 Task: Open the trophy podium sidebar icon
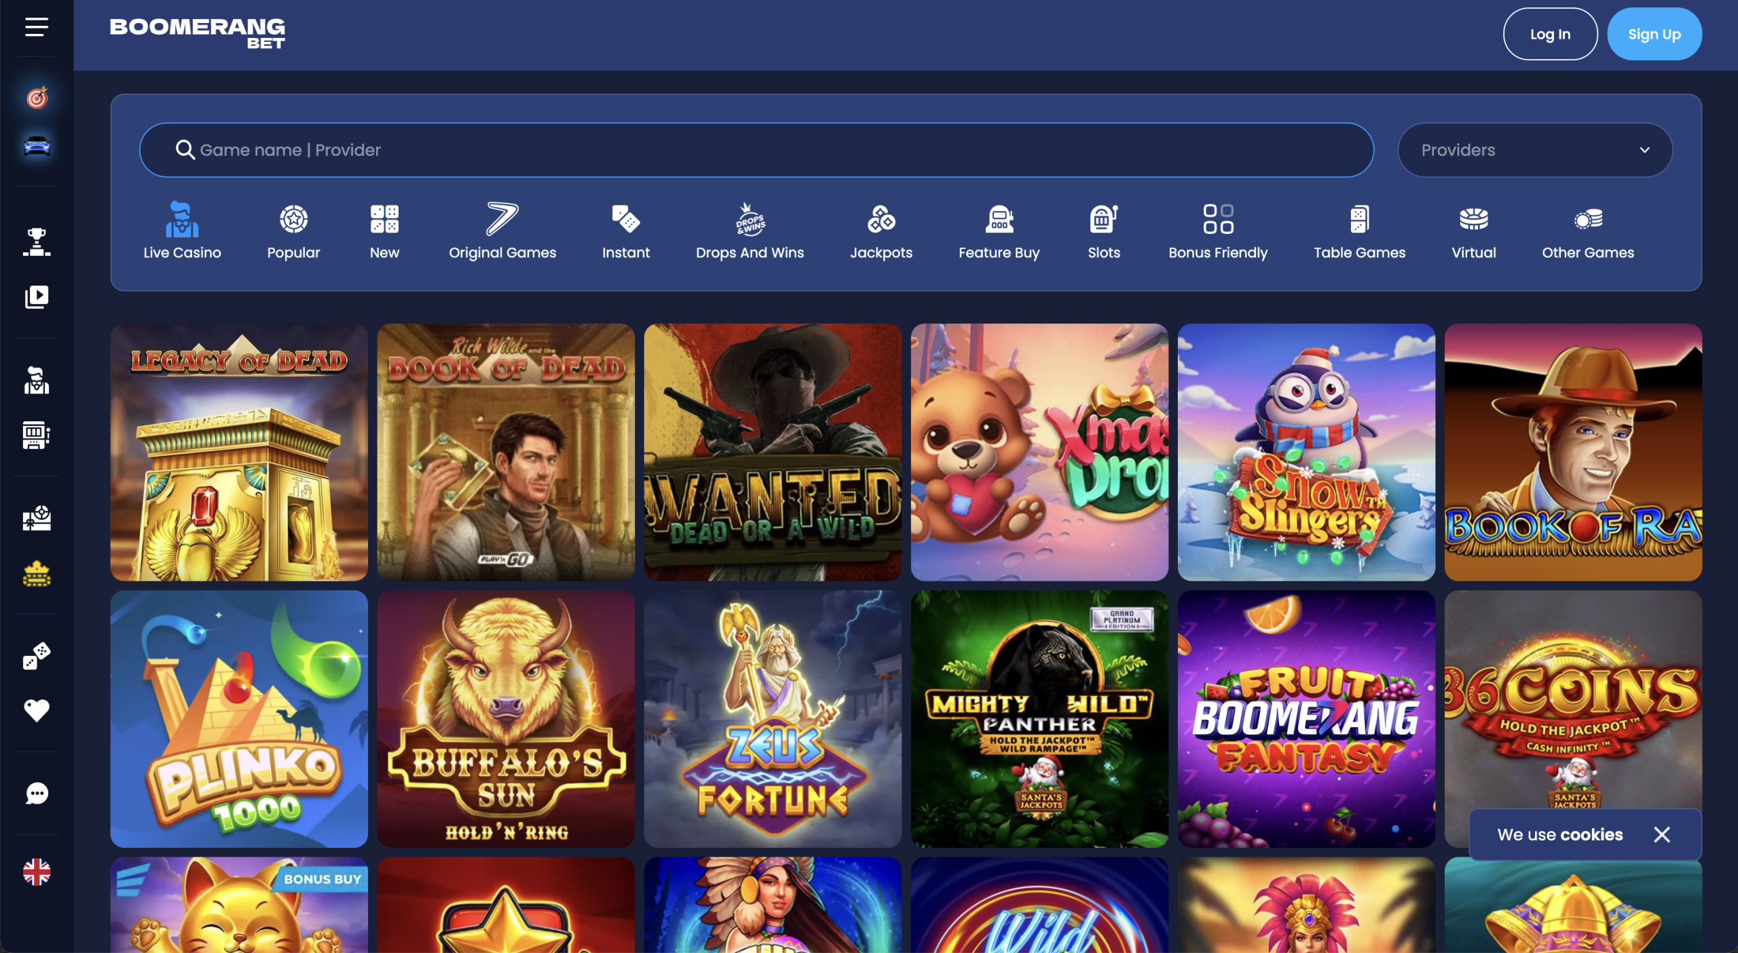tap(37, 242)
